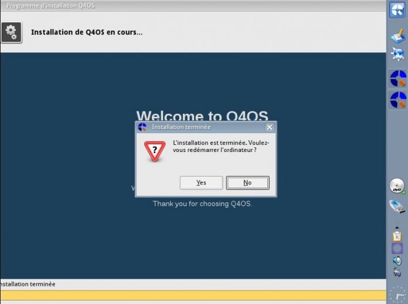
Task: Click the purple square tray icon
Action: click(x=397, y=248)
